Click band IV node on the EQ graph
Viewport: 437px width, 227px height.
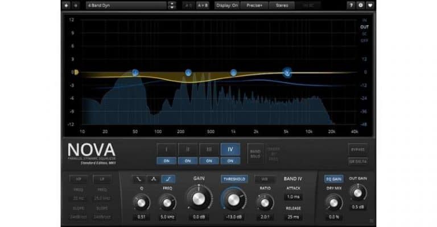pos(287,73)
